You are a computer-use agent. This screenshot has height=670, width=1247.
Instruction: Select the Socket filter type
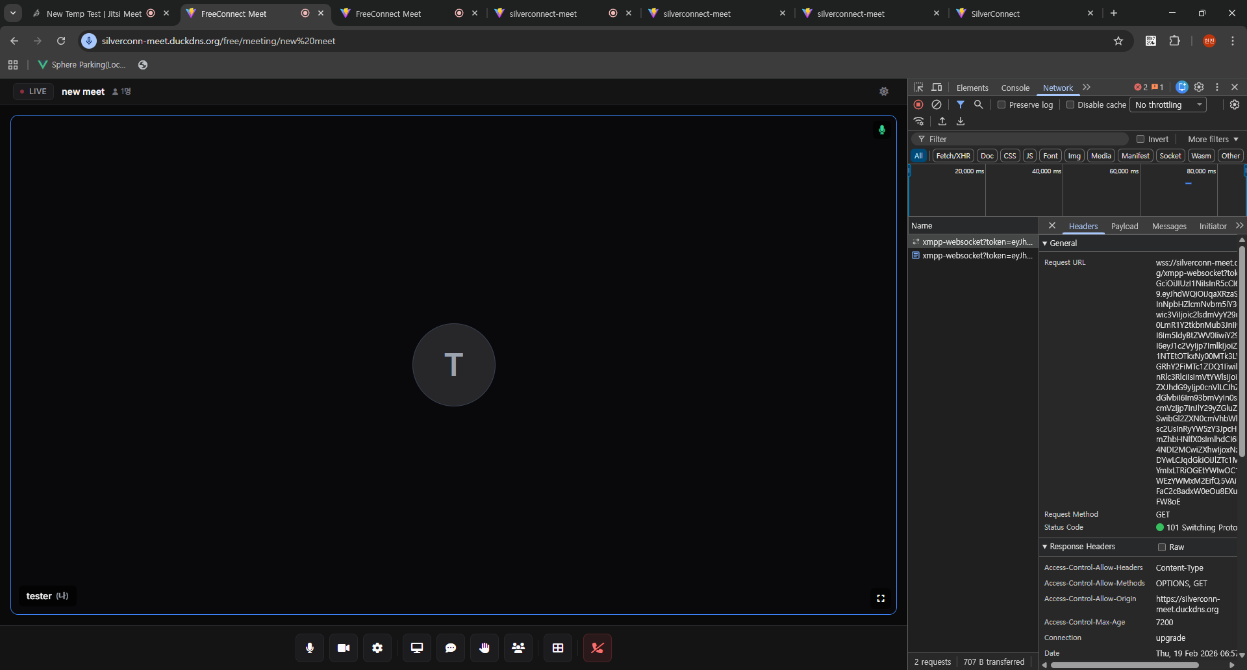(1170, 156)
